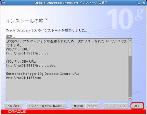Viewport: 147px width, 115px height.
Task: Open ヘルプ(H) help button
Action: click(13, 106)
